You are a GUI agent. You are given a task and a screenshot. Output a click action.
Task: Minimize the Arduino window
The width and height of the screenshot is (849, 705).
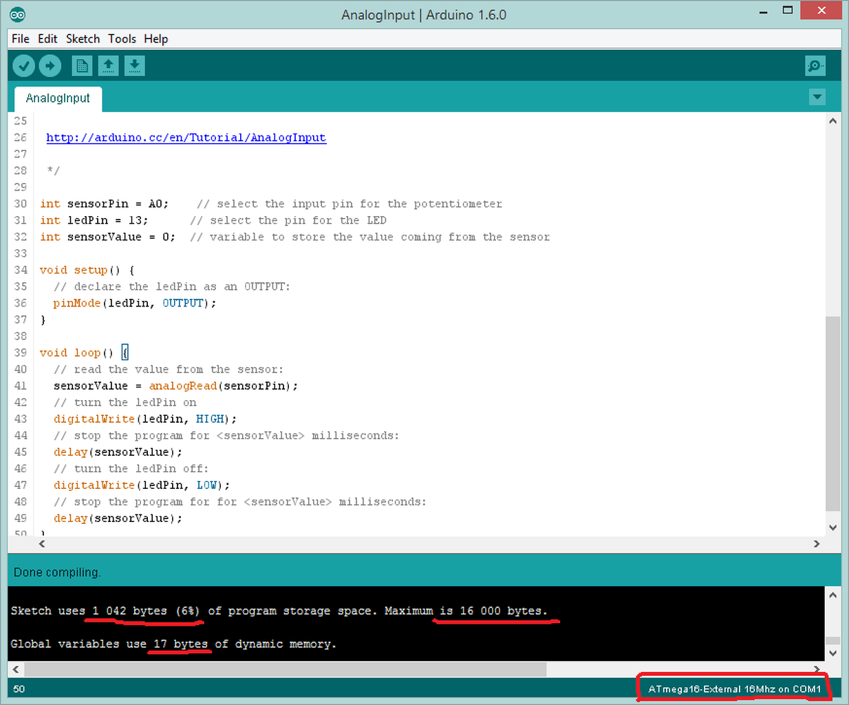pos(764,11)
